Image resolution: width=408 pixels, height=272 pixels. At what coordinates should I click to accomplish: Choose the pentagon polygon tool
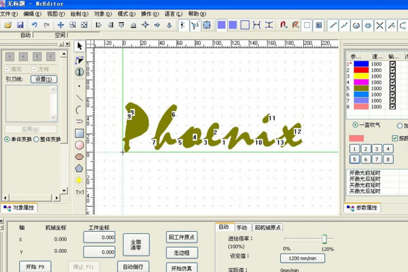tap(79, 168)
